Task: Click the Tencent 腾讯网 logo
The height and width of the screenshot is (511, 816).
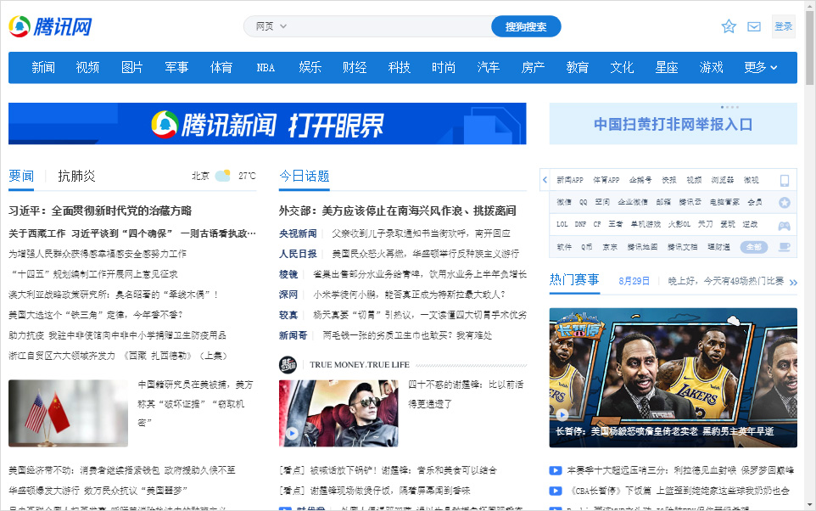Action: pos(50,26)
